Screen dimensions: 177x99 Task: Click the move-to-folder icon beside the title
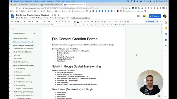coord(55,15)
